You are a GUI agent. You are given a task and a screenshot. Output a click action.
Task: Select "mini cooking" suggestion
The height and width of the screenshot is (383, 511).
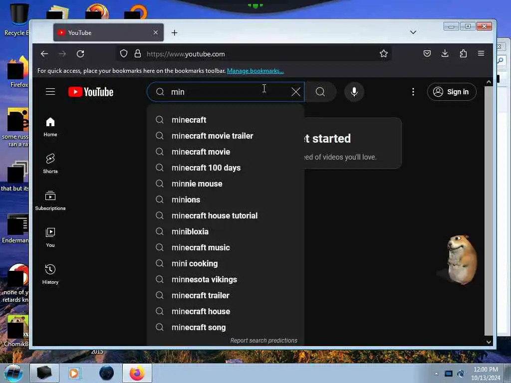(x=226, y=263)
